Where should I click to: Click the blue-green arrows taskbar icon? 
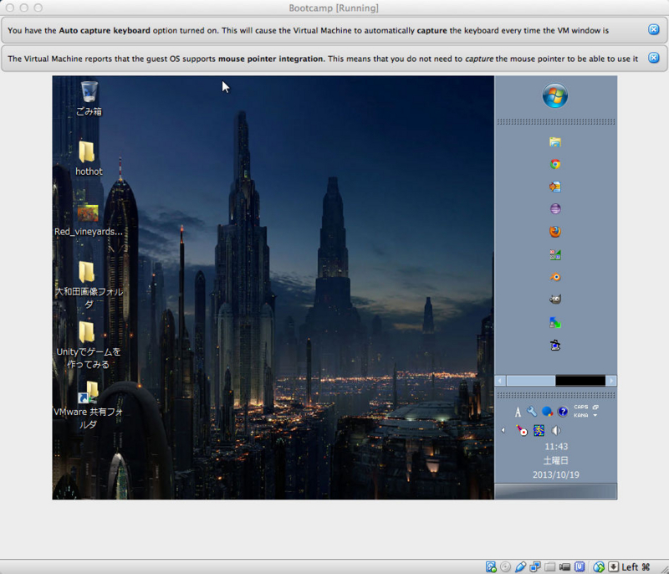(x=555, y=322)
